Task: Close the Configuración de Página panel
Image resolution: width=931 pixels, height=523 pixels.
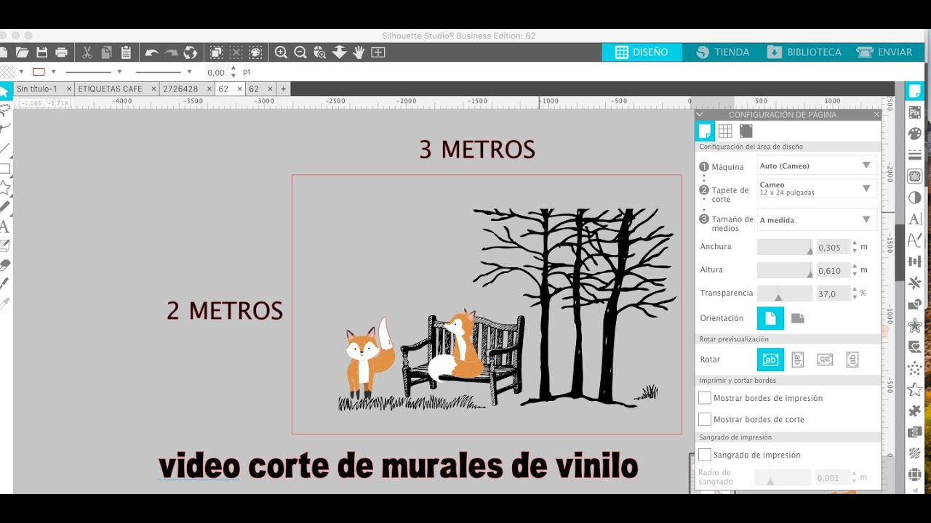Action: point(876,114)
